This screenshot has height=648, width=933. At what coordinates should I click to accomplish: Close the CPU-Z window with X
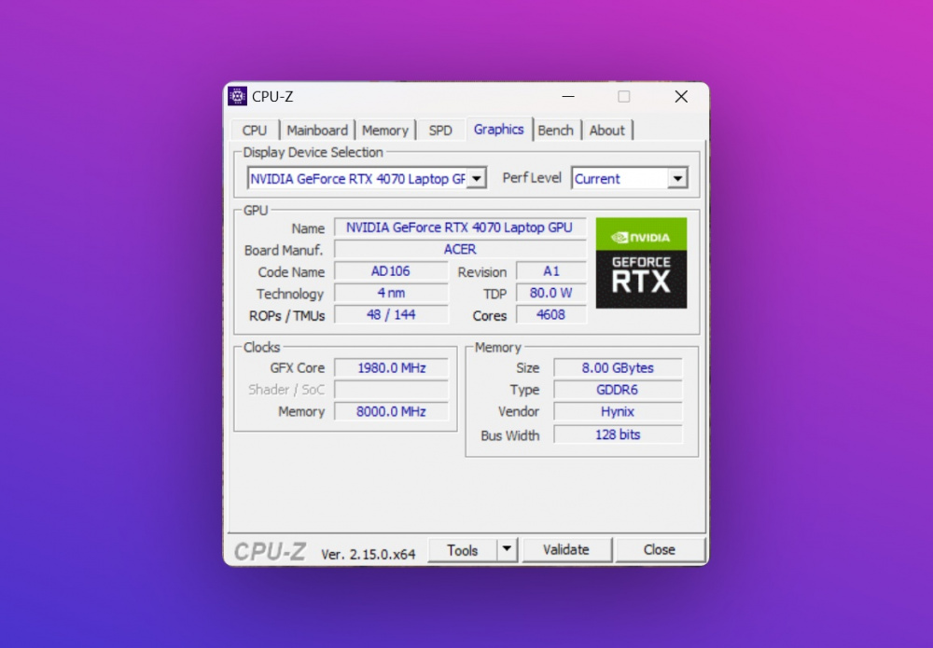pyautogui.click(x=681, y=96)
